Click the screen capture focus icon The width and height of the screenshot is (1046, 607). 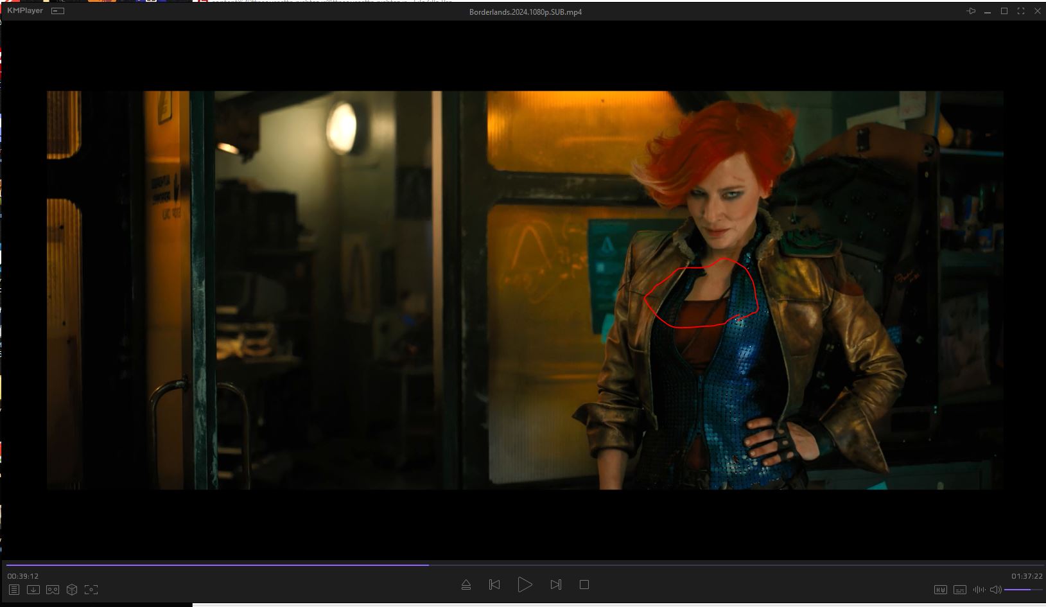(x=91, y=590)
